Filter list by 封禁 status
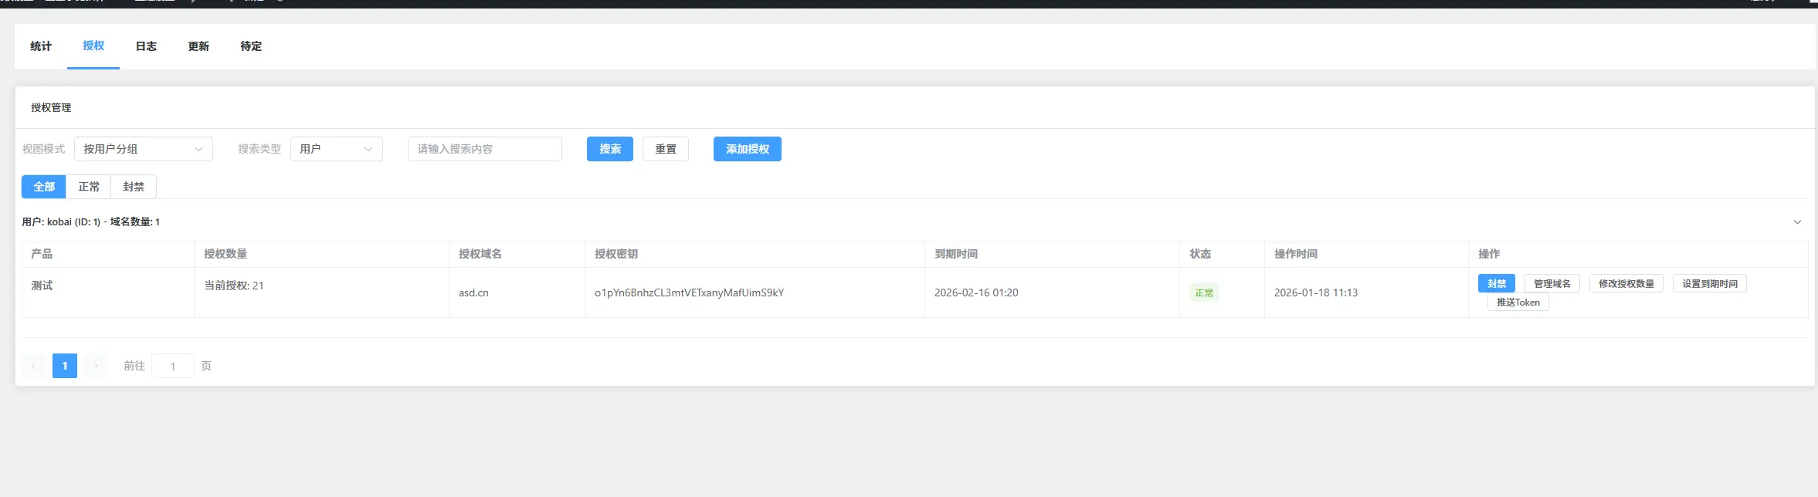The height and width of the screenshot is (497, 1818). click(x=134, y=187)
